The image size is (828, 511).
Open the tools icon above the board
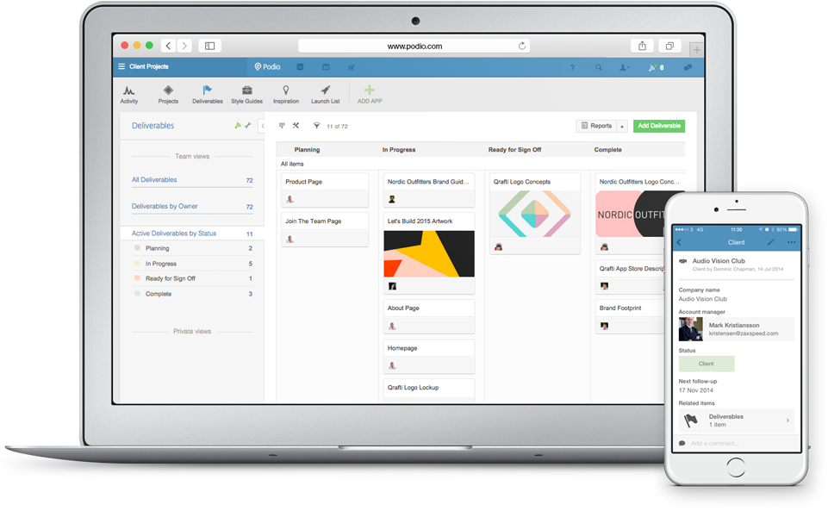tap(296, 126)
